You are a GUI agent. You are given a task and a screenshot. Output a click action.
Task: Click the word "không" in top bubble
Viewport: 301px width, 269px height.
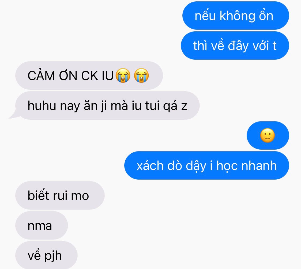pyautogui.click(x=238, y=16)
